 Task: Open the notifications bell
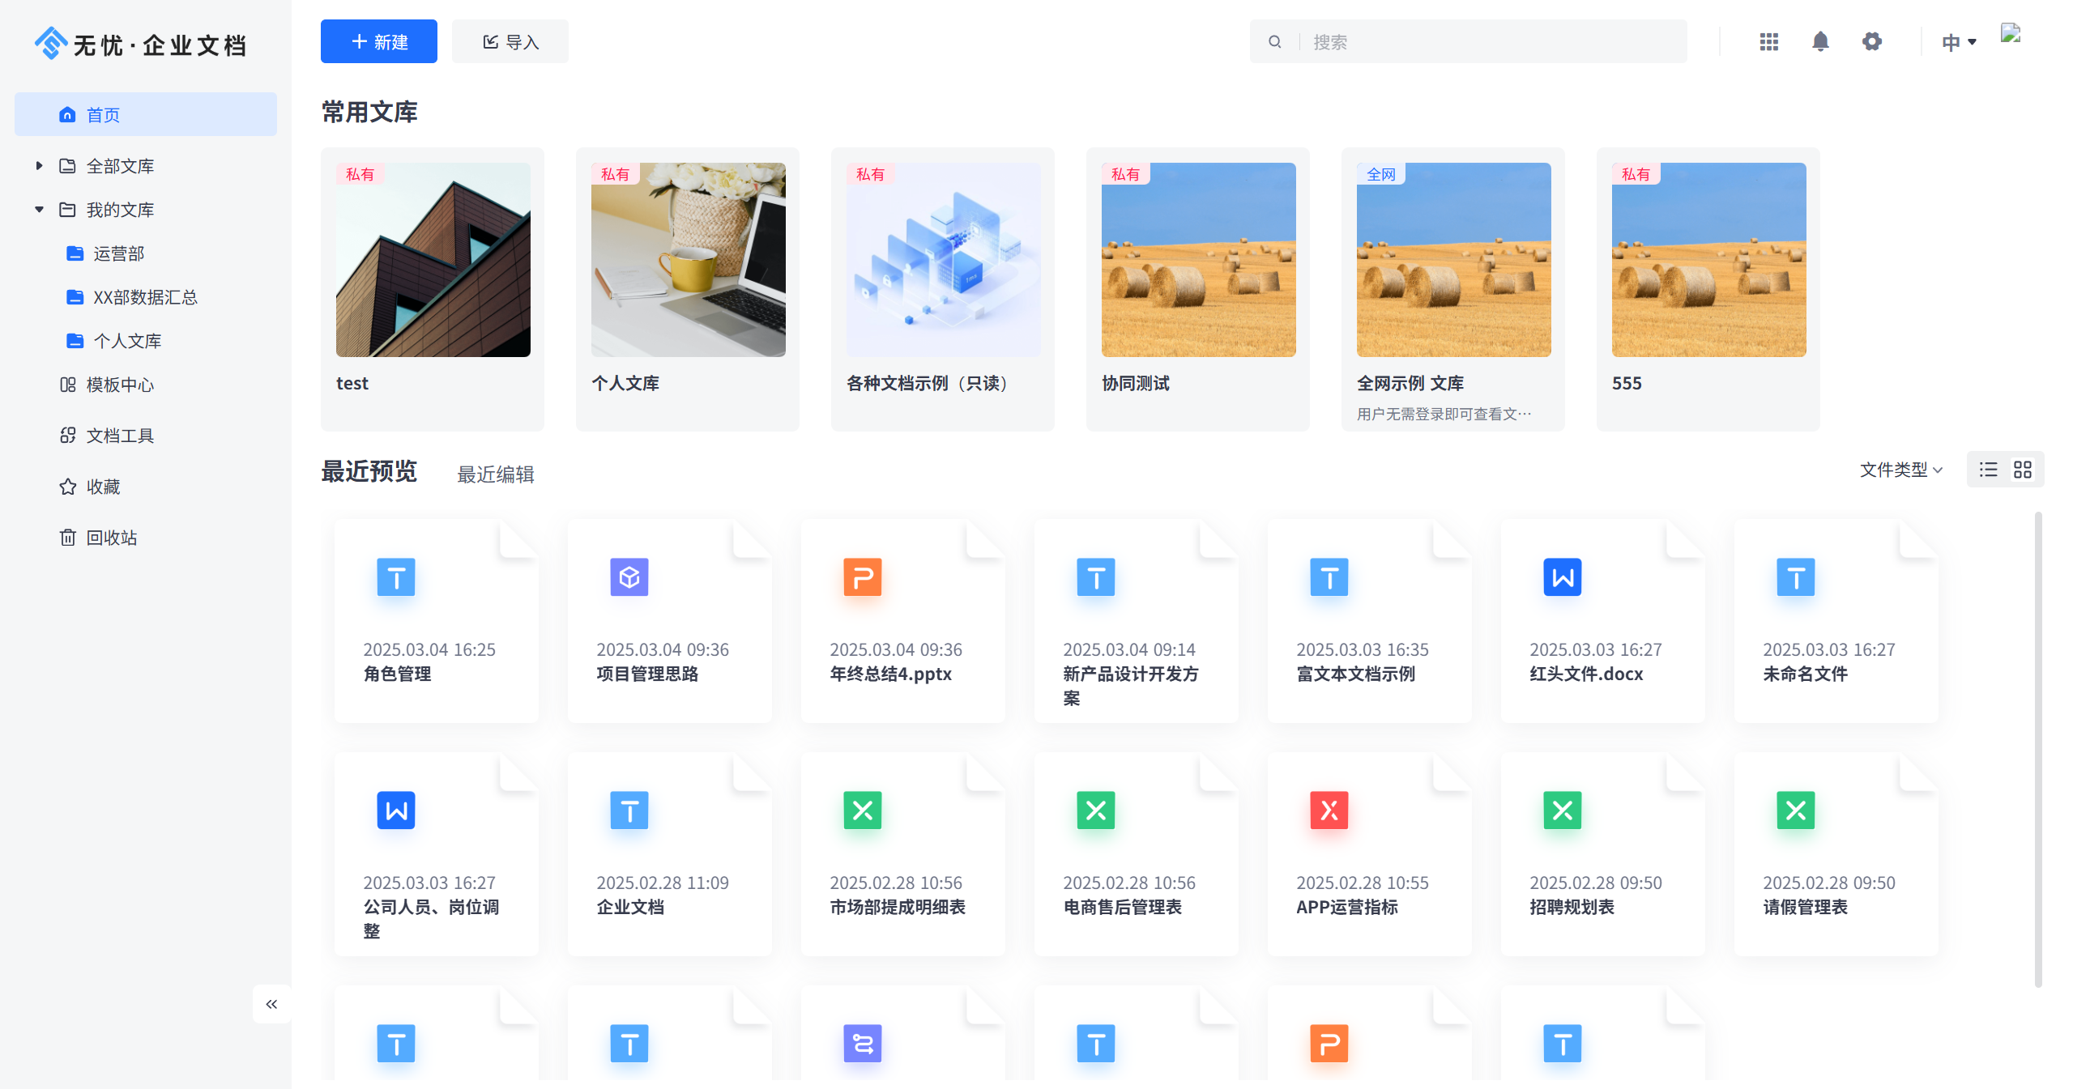point(1820,41)
